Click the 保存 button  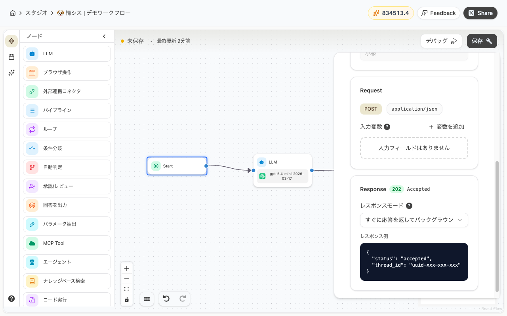coord(482,41)
